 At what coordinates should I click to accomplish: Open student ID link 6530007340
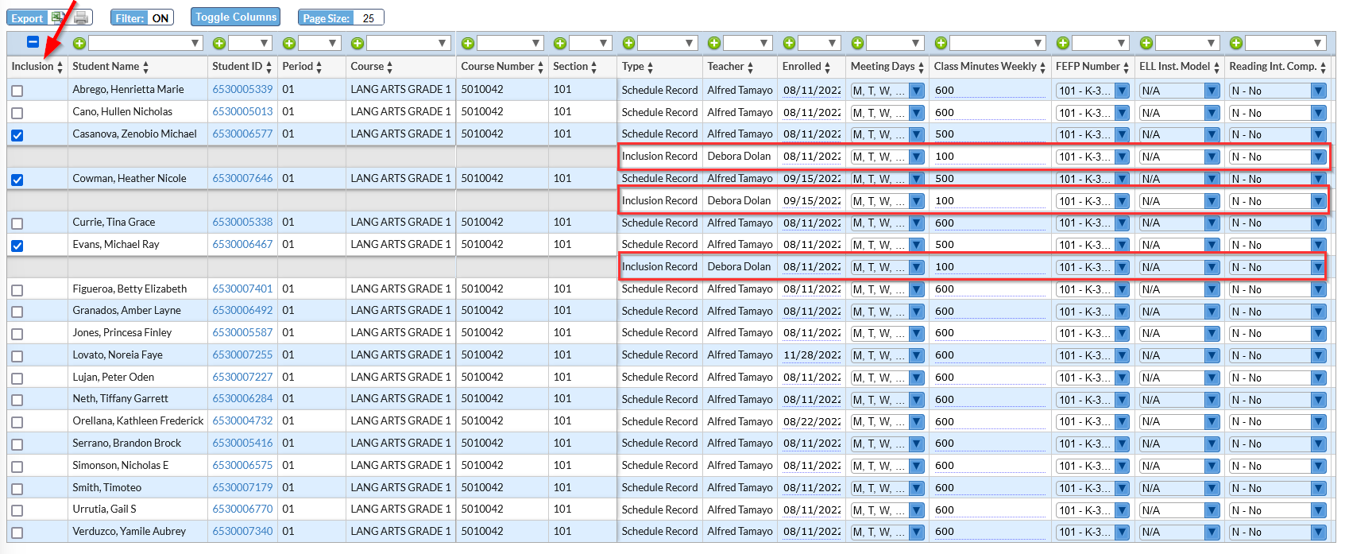pyautogui.click(x=242, y=532)
